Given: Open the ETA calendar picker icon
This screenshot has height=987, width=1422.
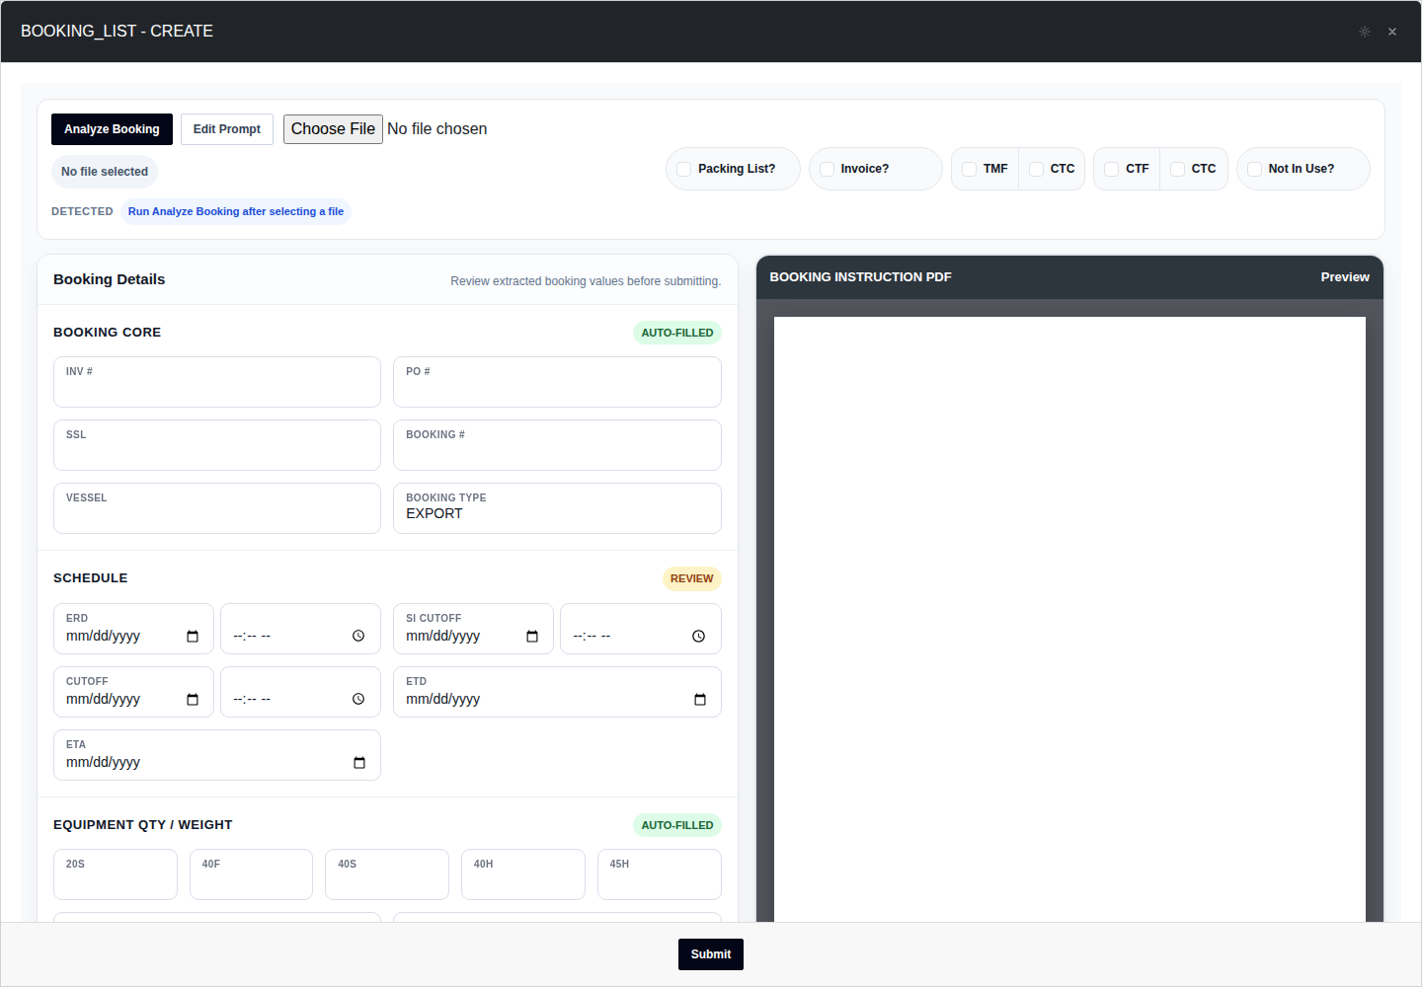Looking at the screenshot, I should [x=359, y=762].
